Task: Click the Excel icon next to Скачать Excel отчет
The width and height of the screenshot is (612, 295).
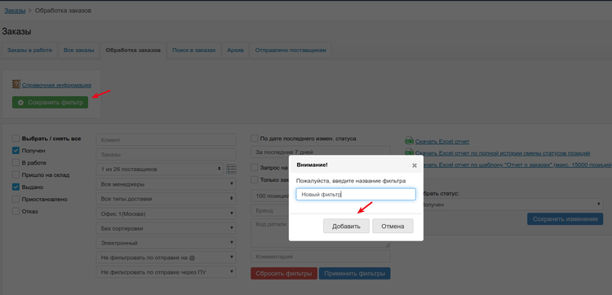Action: pyautogui.click(x=409, y=141)
